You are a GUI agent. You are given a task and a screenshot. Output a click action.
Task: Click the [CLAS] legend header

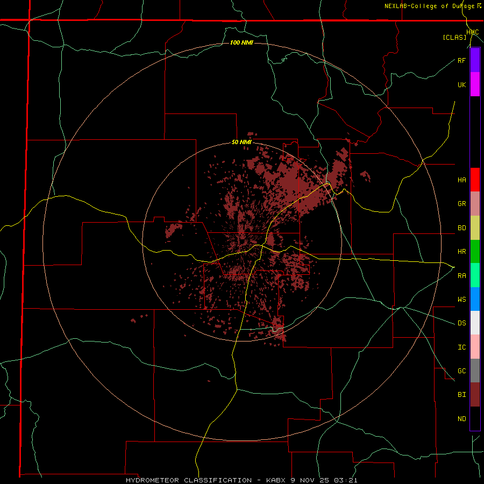click(x=454, y=38)
